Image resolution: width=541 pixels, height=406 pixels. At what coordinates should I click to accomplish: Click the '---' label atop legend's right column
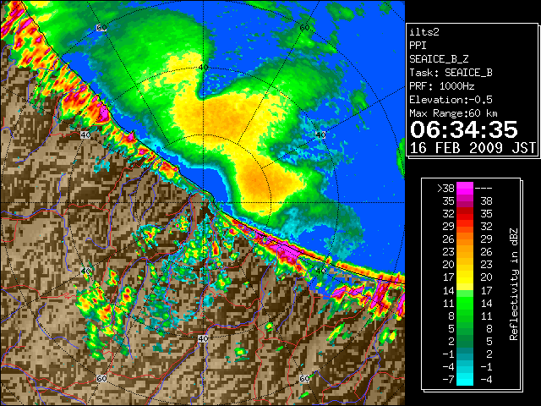click(484, 189)
